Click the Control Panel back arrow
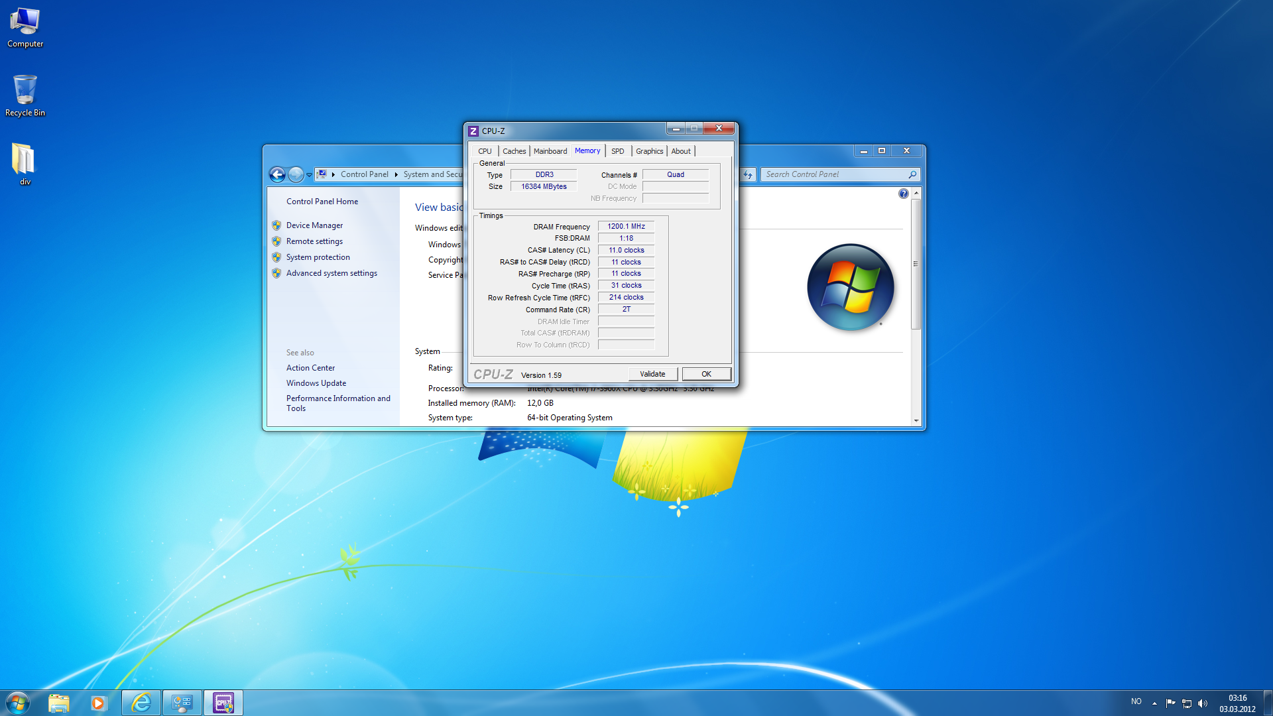Screen dimensions: 1273x716 coord(277,174)
